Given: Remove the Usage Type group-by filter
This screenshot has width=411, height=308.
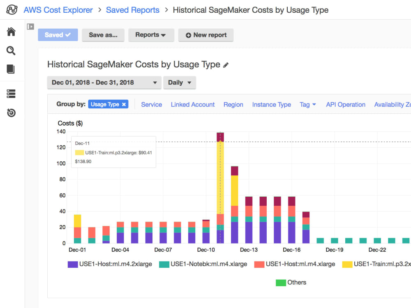Looking at the screenshot, I should (124, 104).
